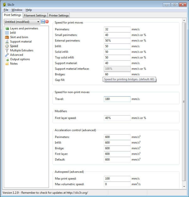Open the Help menu
The width and height of the screenshot is (189, 197).
[29, 10]
